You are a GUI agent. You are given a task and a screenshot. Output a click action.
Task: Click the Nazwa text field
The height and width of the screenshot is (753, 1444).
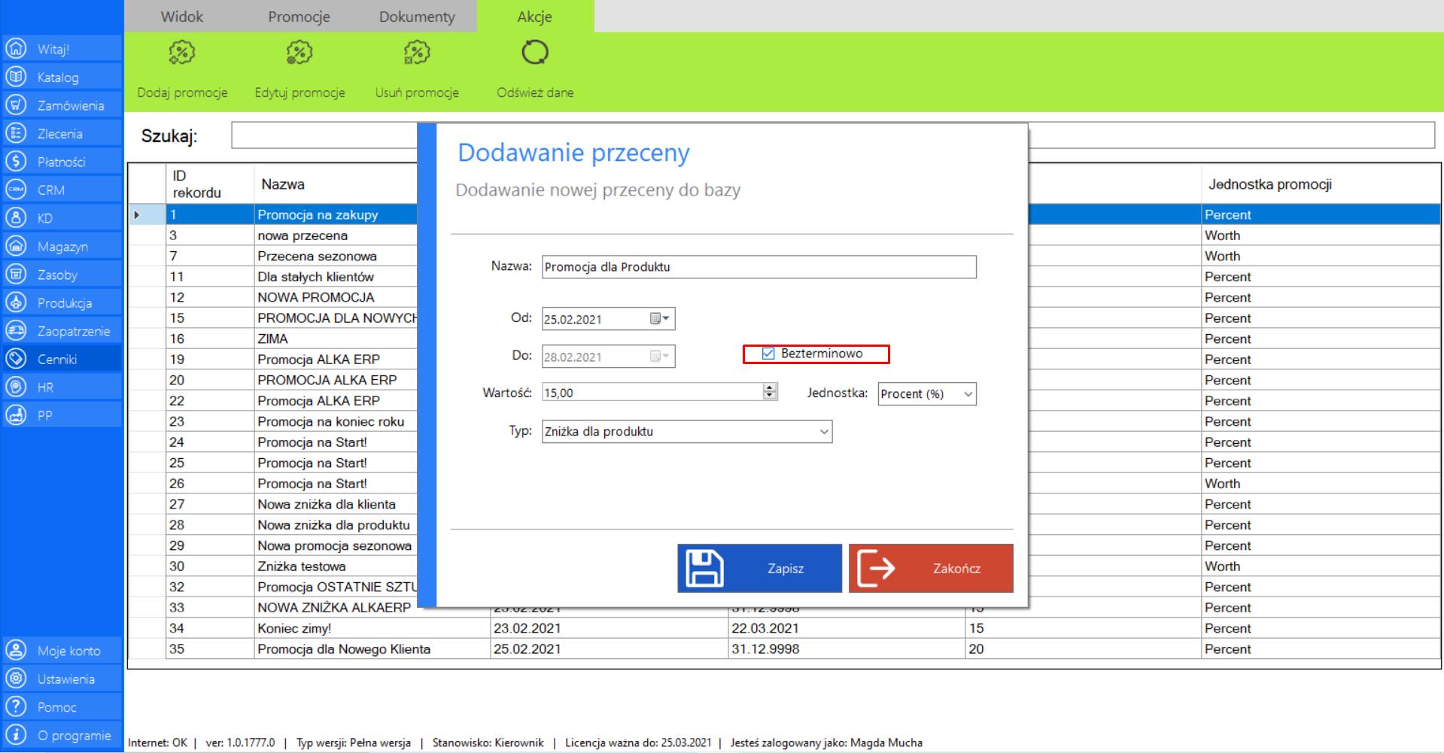(758, 267)
